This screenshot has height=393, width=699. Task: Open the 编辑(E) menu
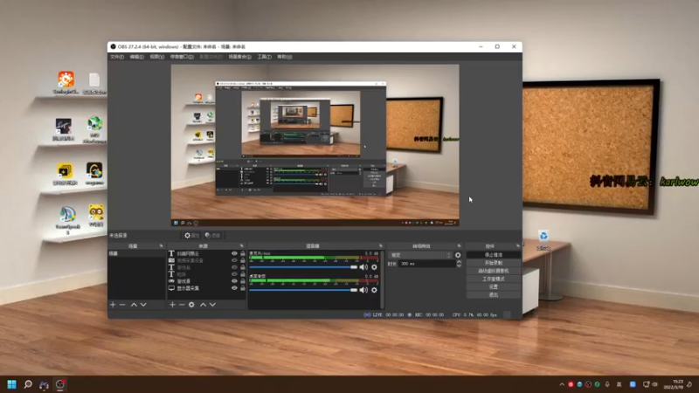137,57
